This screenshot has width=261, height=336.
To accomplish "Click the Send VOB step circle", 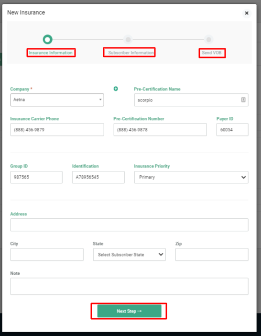I will click(208, 39).
